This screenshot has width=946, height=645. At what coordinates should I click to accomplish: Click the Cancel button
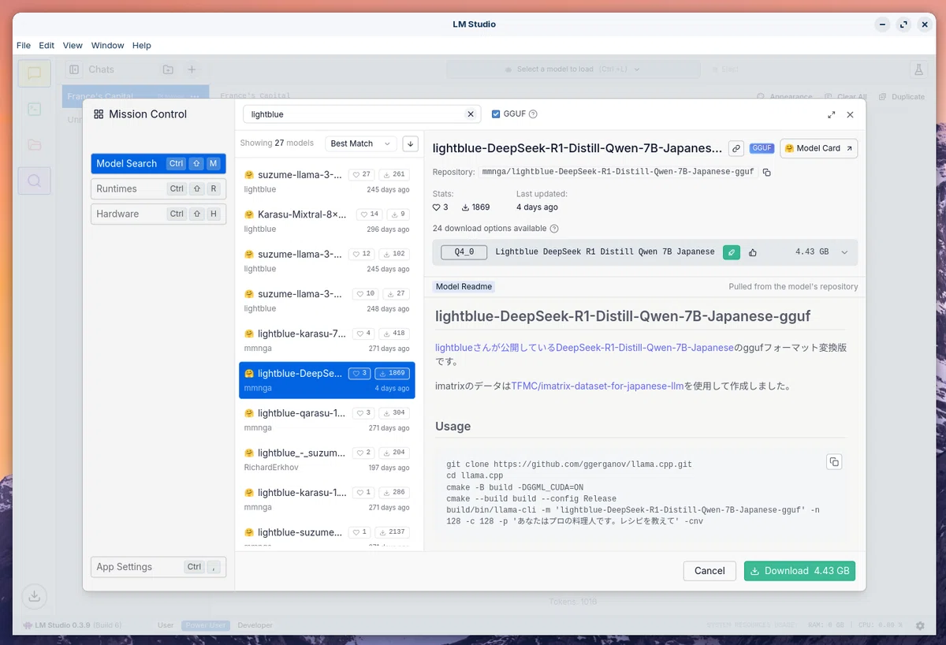(x=709, y=571)
